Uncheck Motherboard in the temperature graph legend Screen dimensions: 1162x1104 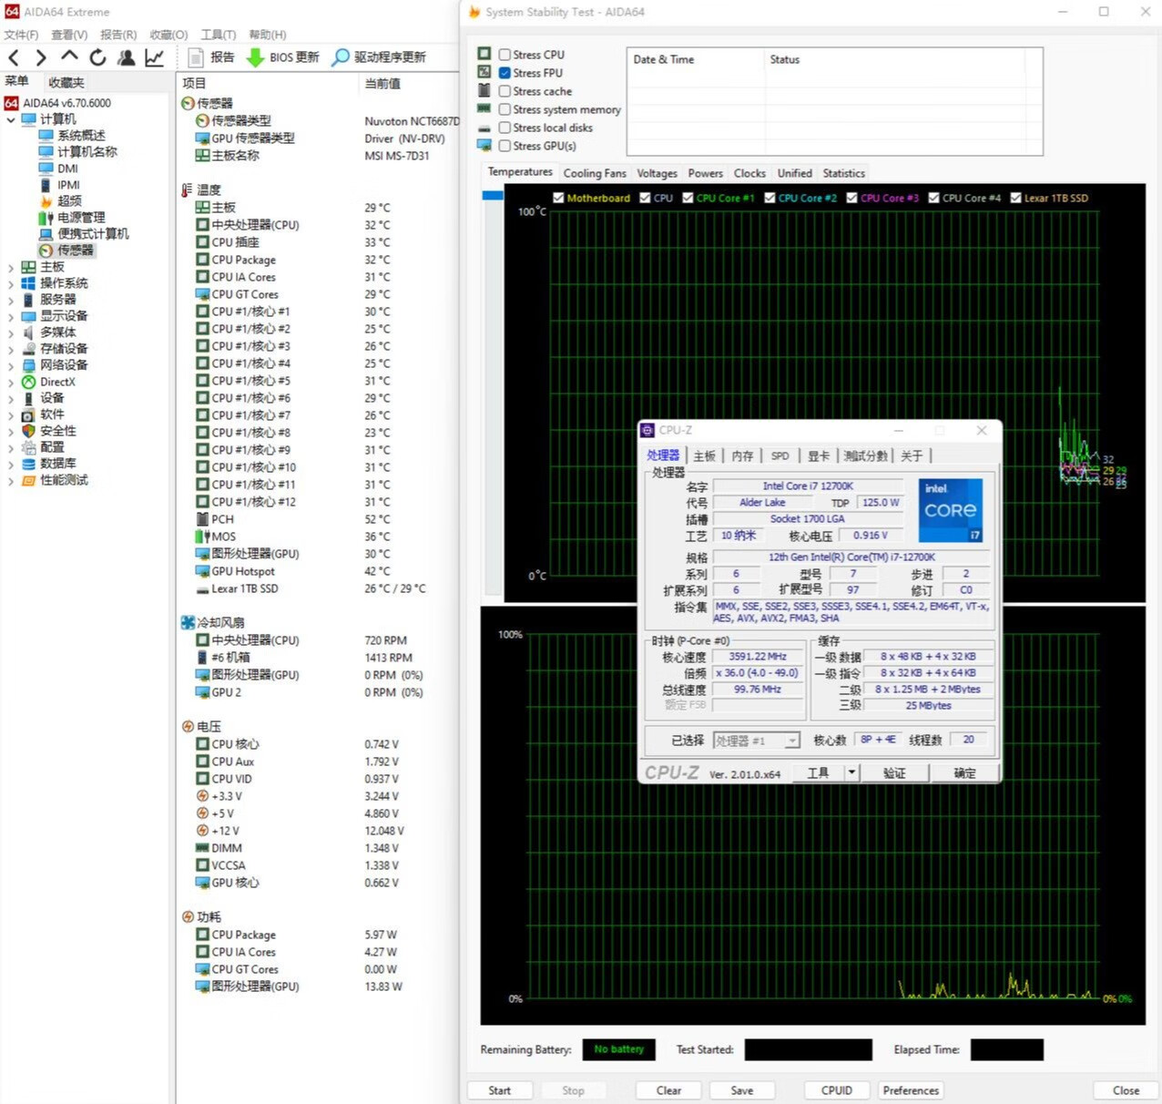(x=558, y=198)
